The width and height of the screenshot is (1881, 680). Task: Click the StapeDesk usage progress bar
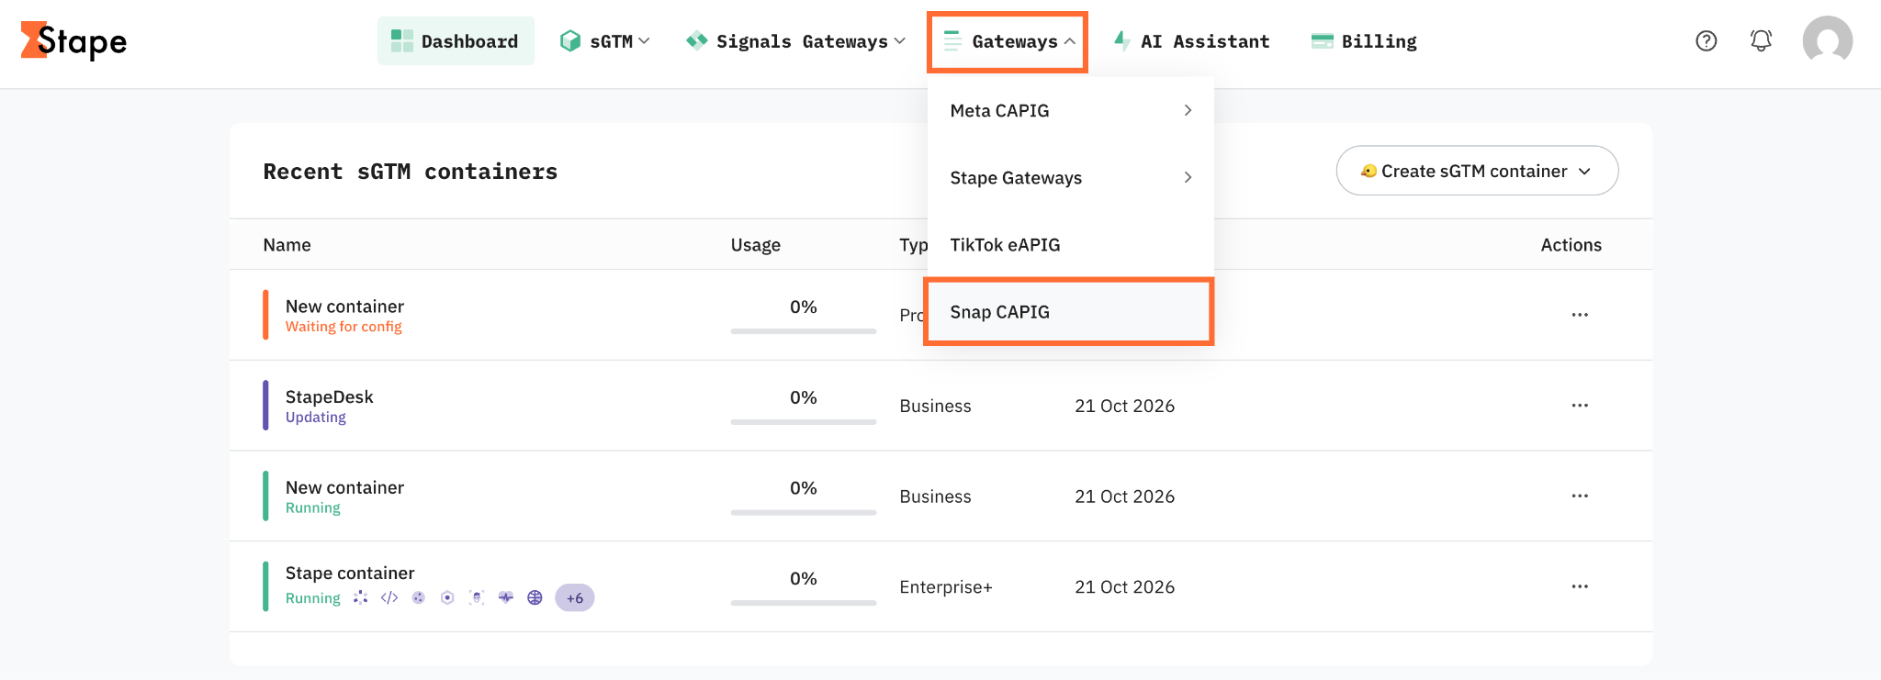coord(804,422)
